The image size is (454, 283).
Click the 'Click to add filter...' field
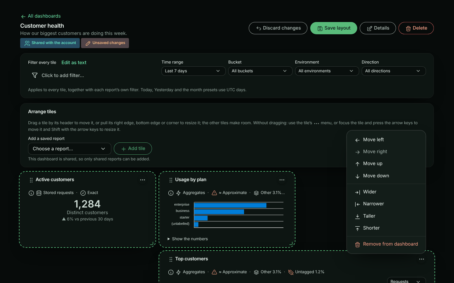tap(63, 75)
